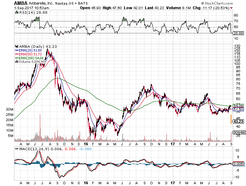
Task: Click the 0.006 MACD value tag
Action: (x=238, y=164)
